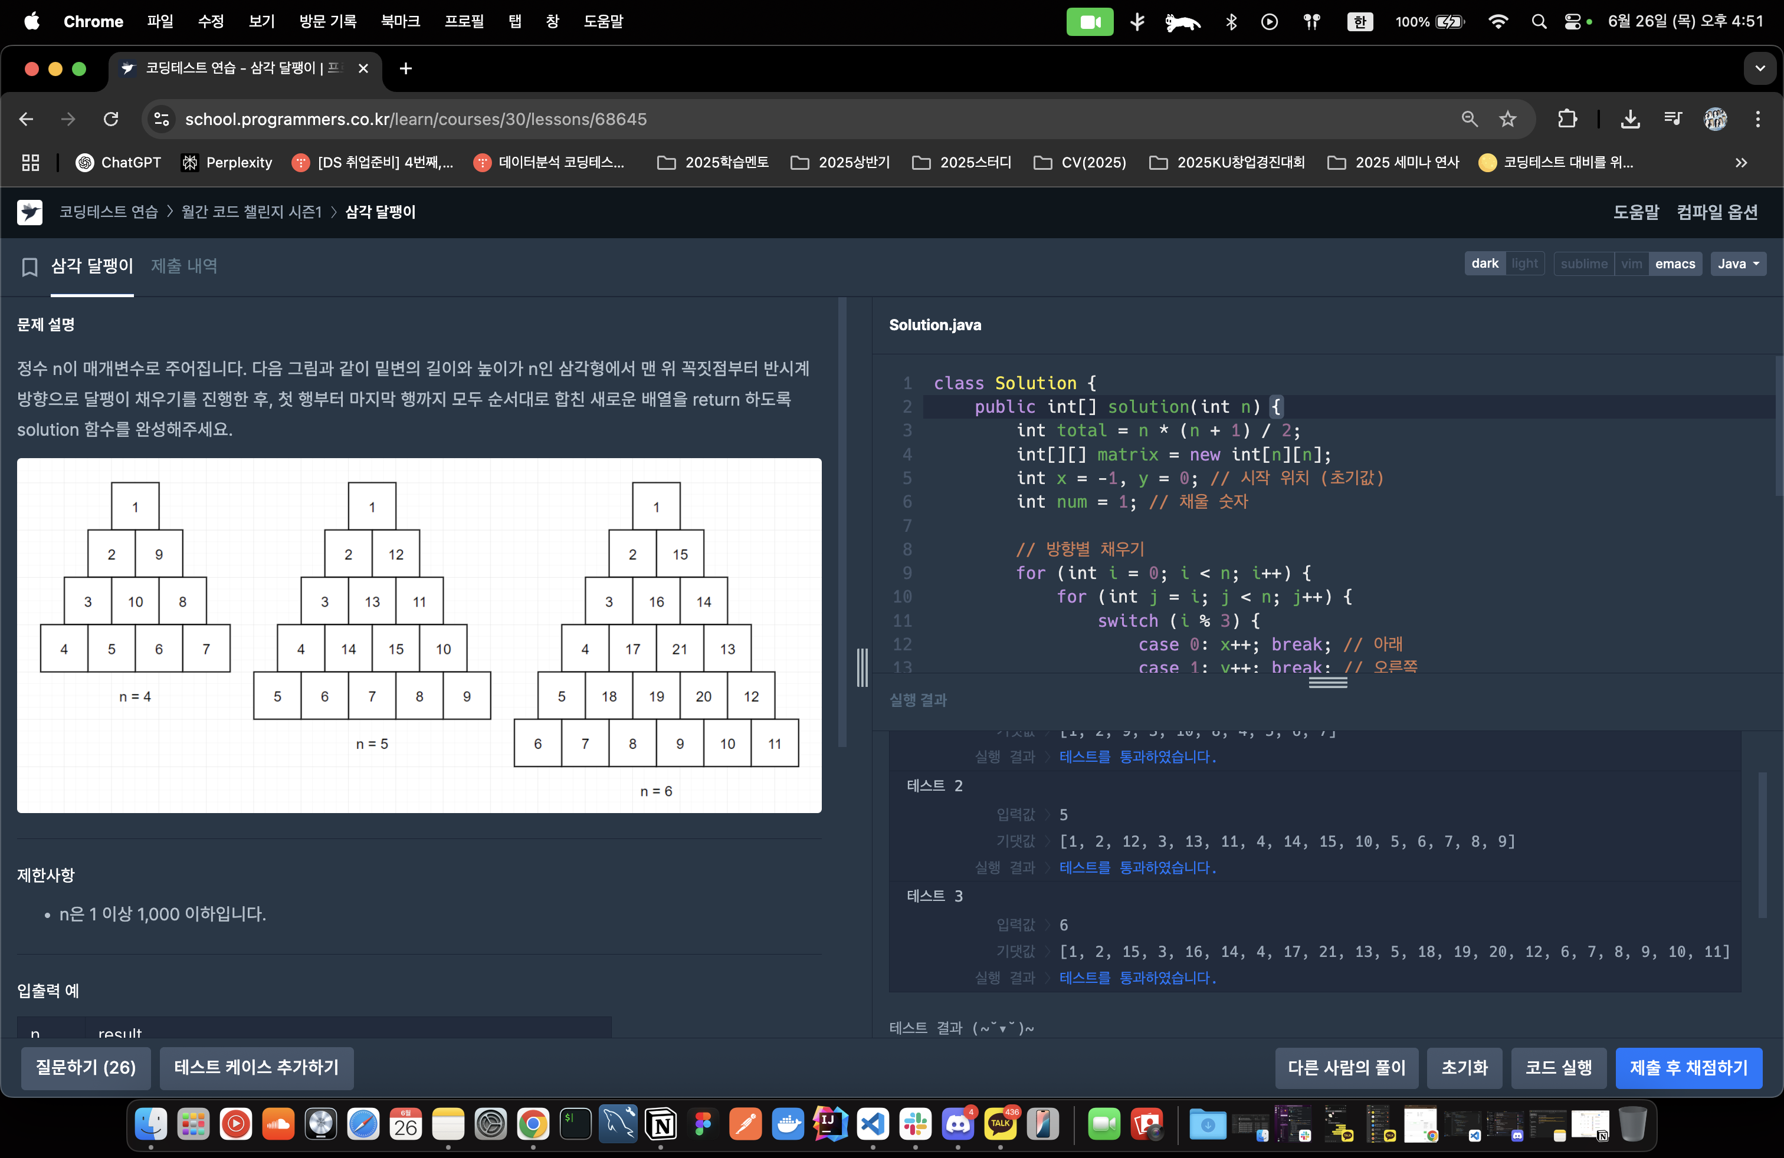Image resolution: width=1784 pixels, height=1158 pixels.
Task: Click the Programmers logo icon in breadcrumb
Action: [x=30, y=212]
